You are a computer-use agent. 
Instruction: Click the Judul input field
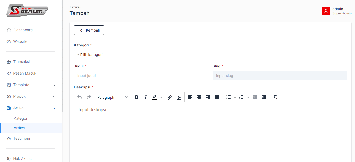(141, 76)
